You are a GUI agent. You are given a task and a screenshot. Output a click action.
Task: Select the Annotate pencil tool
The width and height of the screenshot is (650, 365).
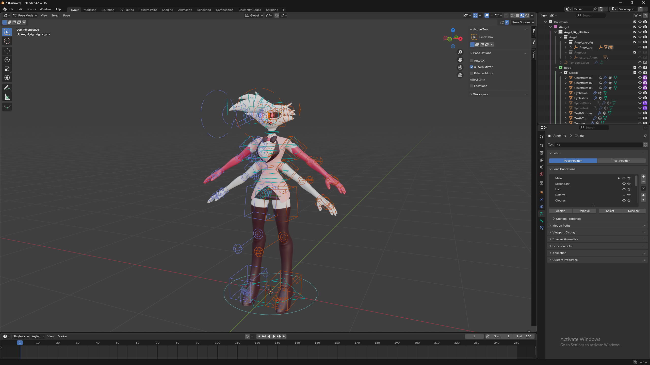[7, 88]
